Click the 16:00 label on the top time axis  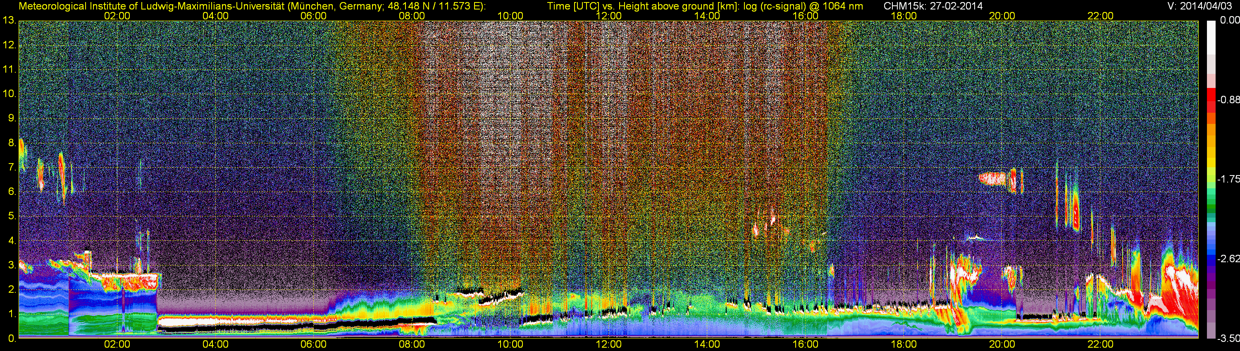[805, 16]
